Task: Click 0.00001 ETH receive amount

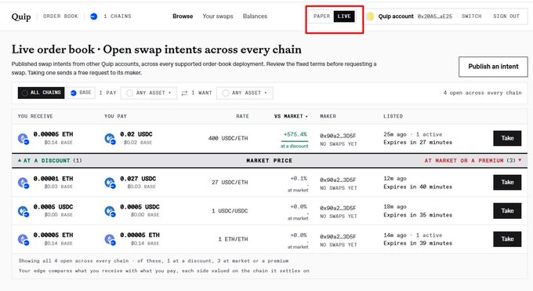Action: [53, 179]
